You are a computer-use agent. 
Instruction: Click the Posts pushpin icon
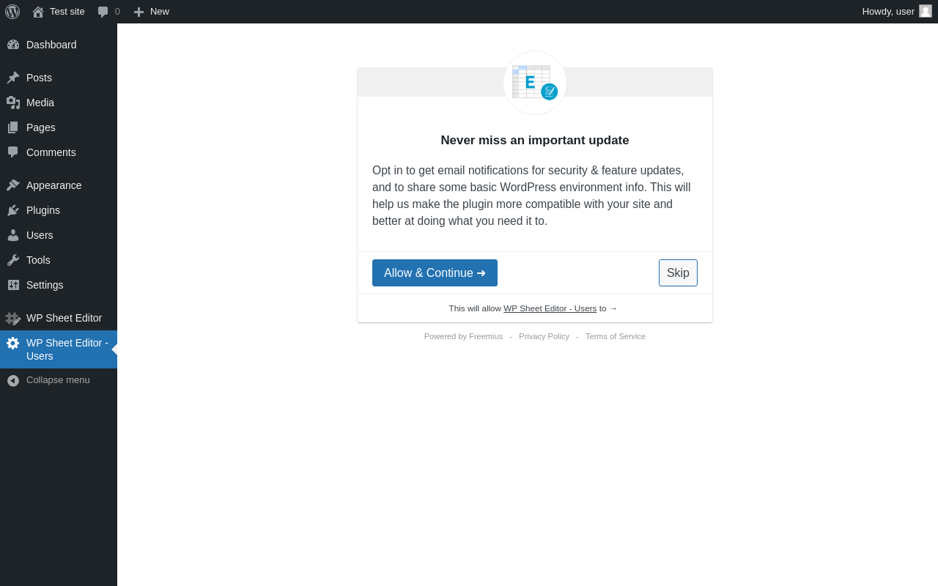(x=13, y=78)
